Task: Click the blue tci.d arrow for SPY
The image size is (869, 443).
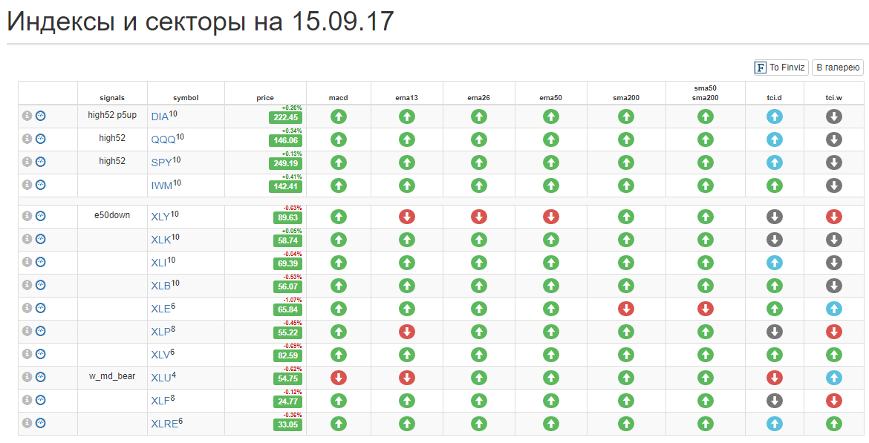Action: coord(774,163)
